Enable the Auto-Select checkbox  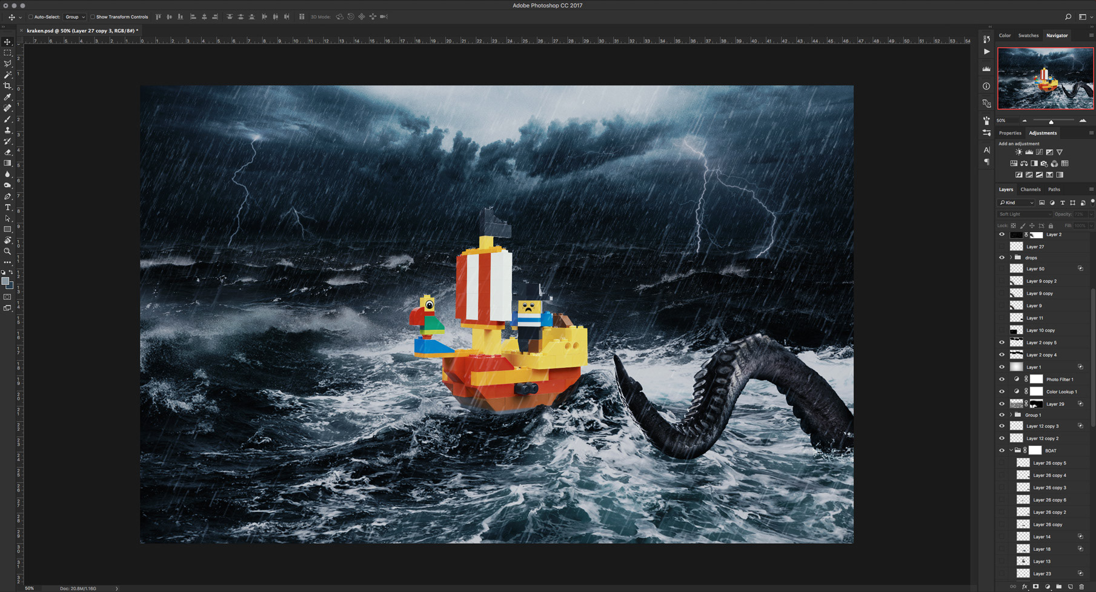pyautogui.click(x=30, y=17)
